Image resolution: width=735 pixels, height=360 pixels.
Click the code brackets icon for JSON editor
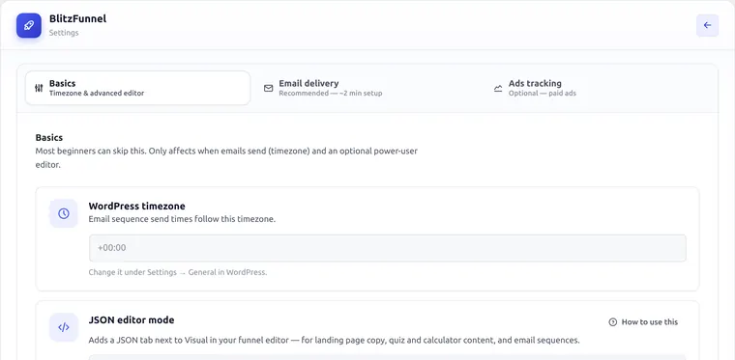click(x=64, y=327)
